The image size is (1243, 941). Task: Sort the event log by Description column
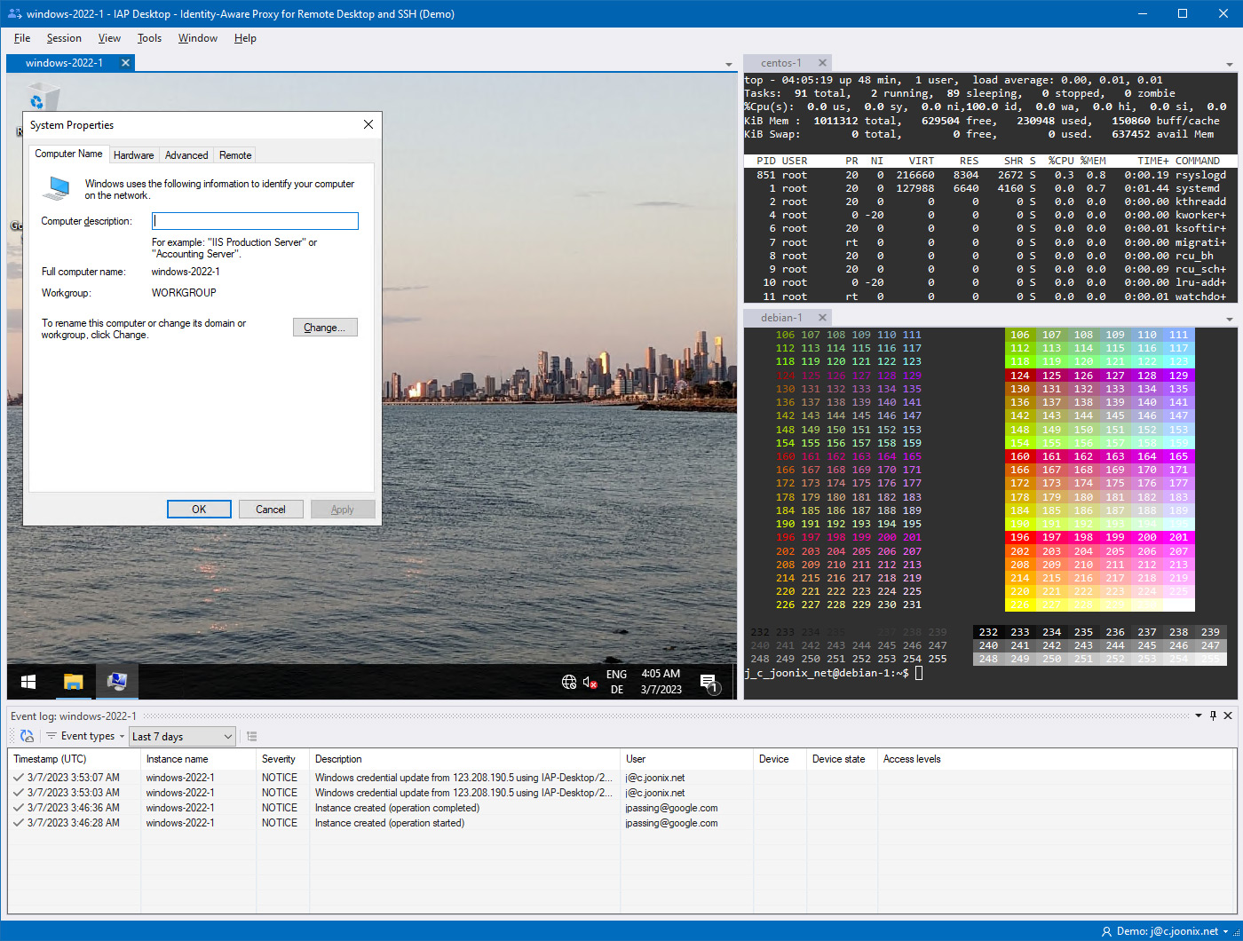(x=464, y=759)
